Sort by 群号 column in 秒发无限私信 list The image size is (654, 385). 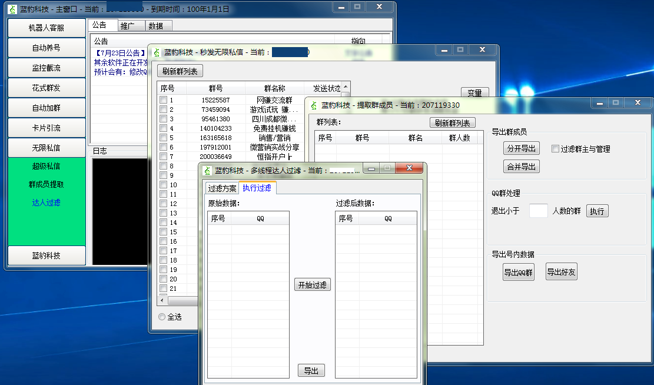[x=215, y=88]
